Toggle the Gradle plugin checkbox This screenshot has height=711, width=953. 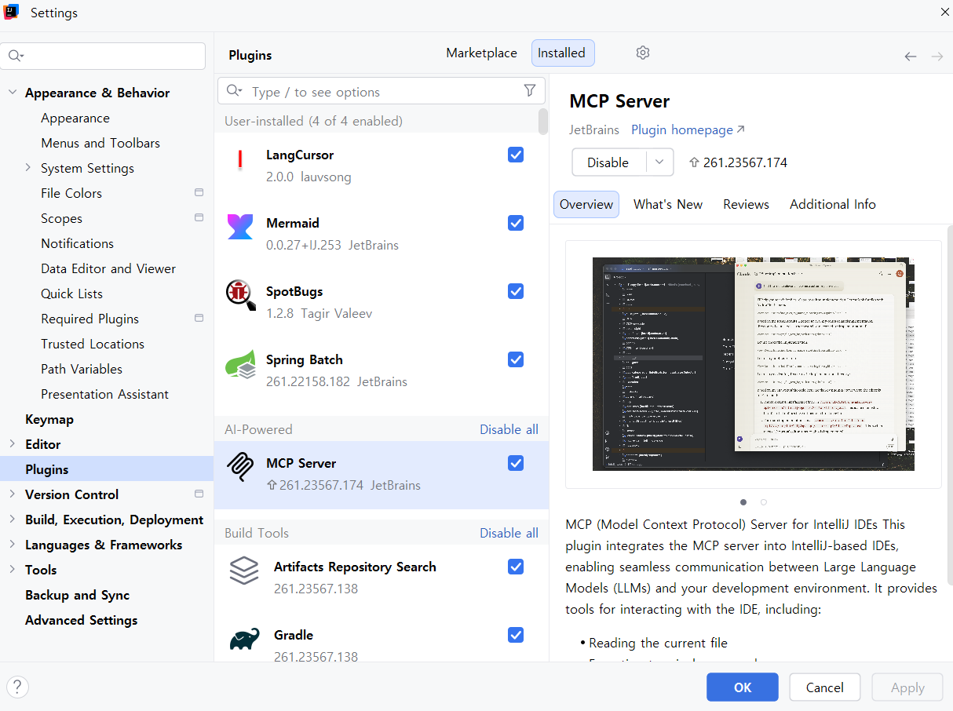click(516, 635)
